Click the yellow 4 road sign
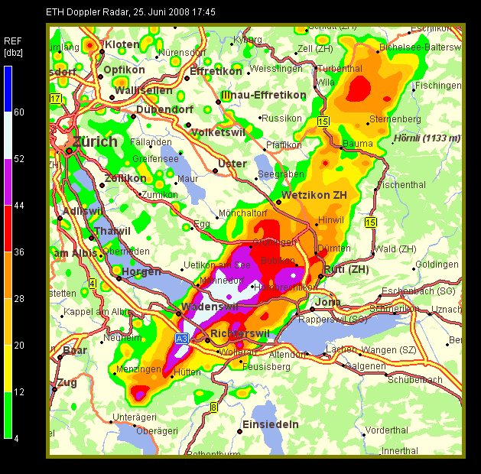The height and width of the screenshot is (474, 481). point(93,284)
